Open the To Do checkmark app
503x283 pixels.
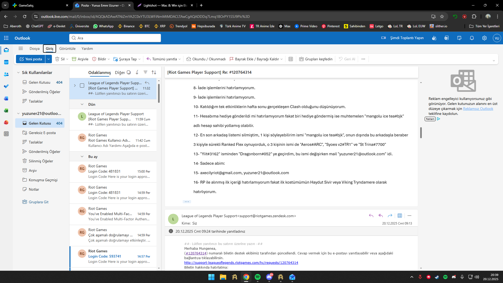[x=6, y=86]
